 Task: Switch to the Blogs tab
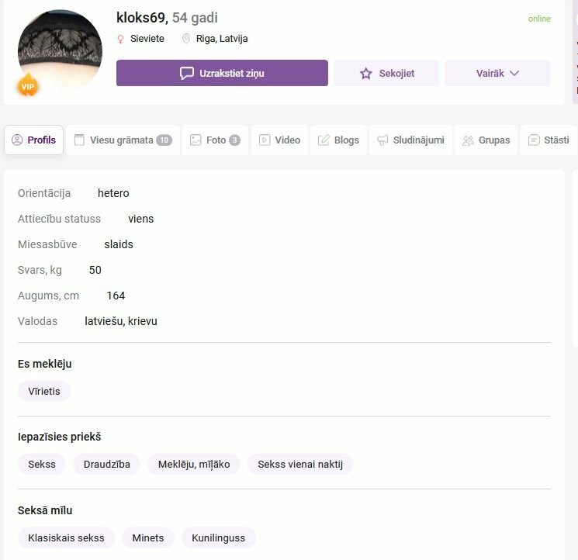point(338,140)
